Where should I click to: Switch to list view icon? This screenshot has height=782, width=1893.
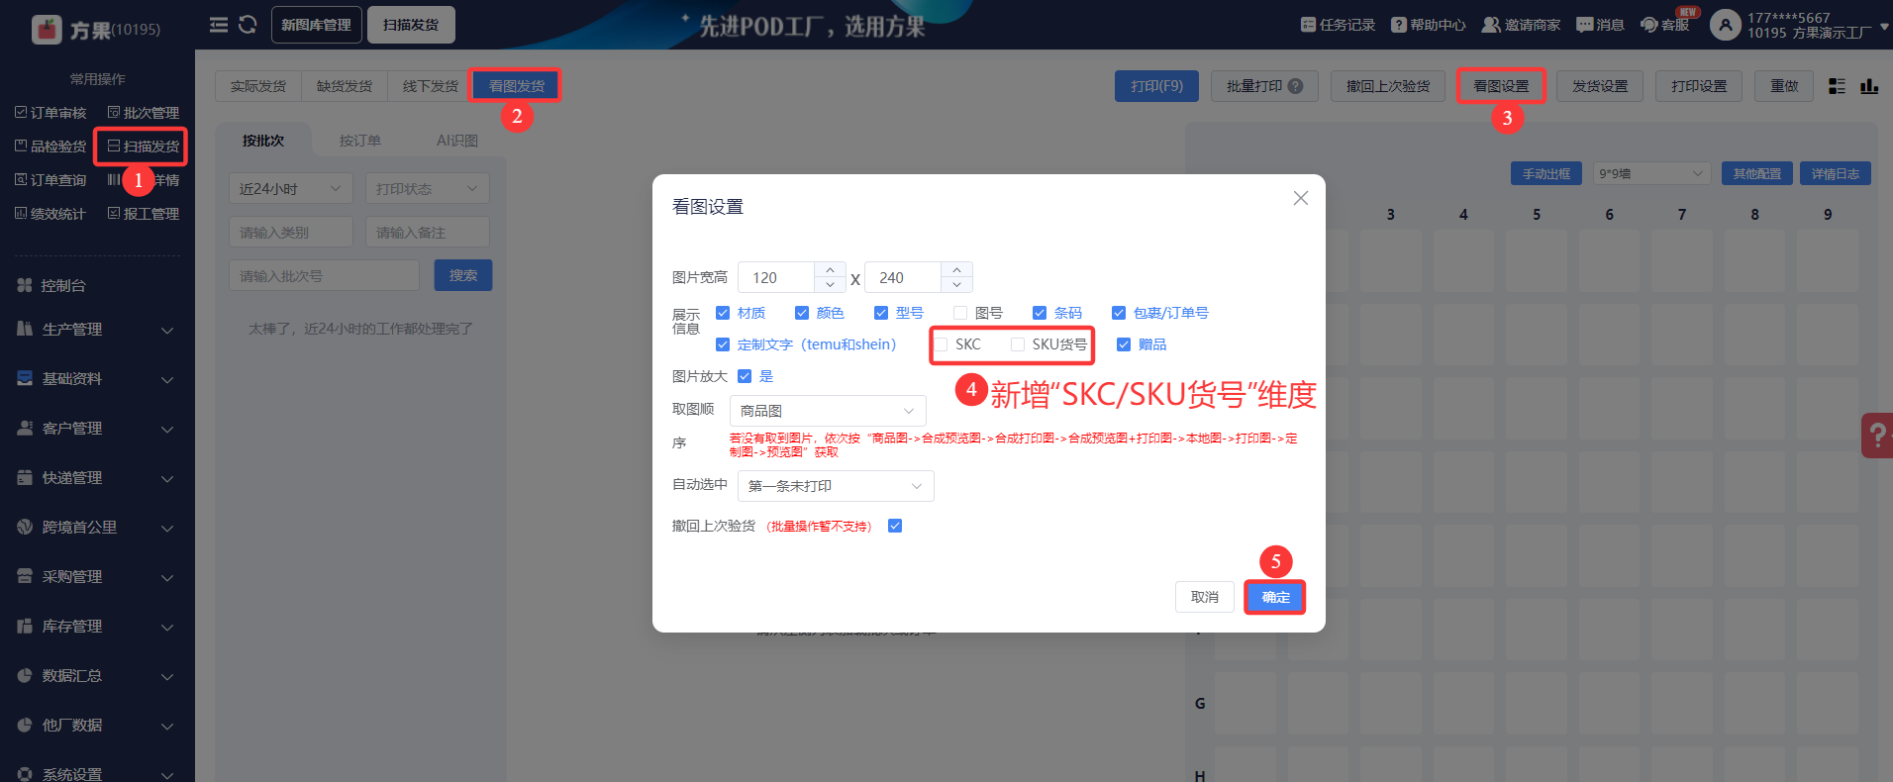point(1837,86)
